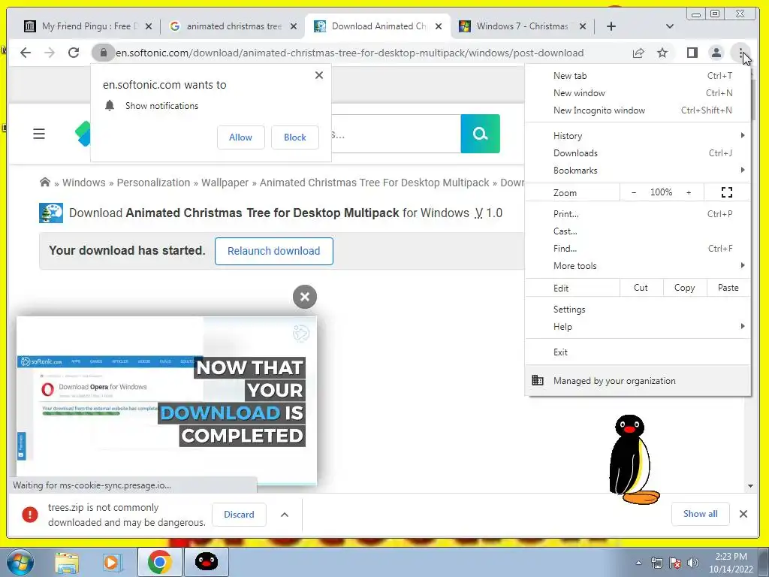
Task: Click the teal search magnifier button
Action: tap(480, 134)
